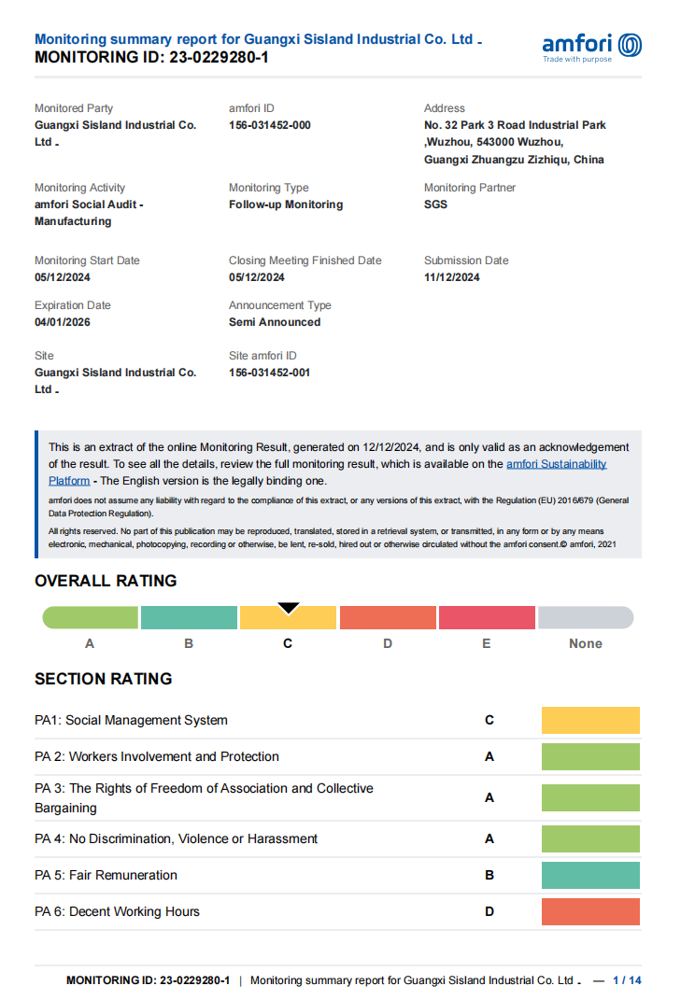Select the orange D overall rating segment

tap(388, 617)
